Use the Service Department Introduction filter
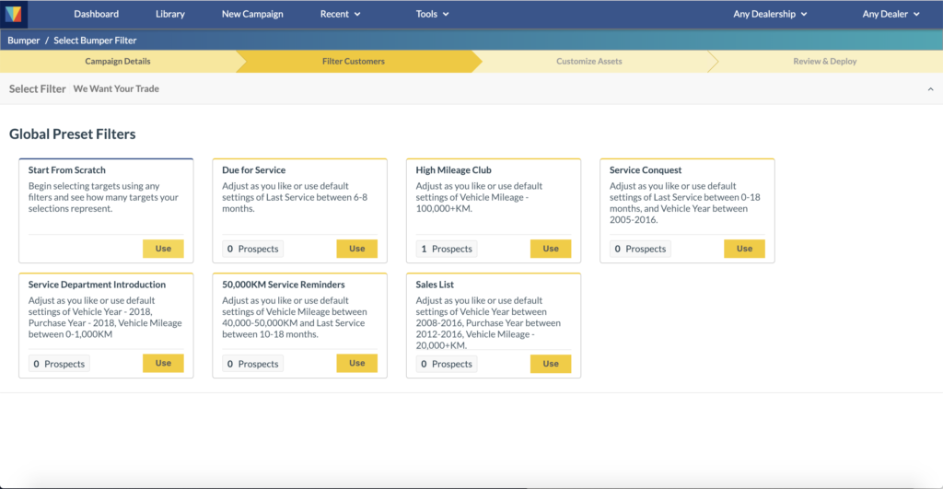 163,363
